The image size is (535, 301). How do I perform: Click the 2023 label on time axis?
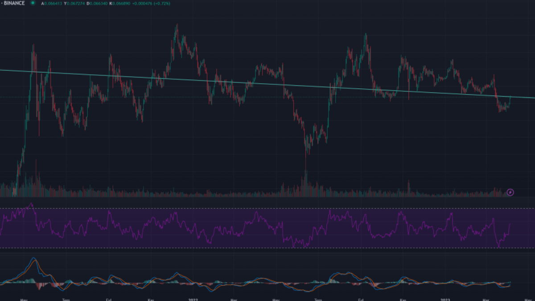pos(446,300)
